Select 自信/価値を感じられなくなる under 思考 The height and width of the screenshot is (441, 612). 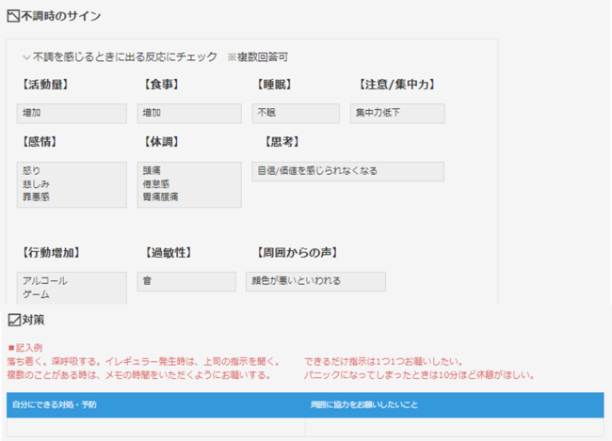317,171
